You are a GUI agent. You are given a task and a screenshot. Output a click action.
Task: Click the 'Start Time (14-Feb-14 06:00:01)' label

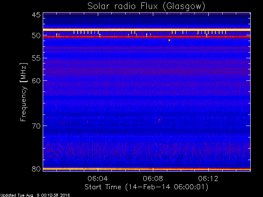pyautogui.click(x=146, y=187)
